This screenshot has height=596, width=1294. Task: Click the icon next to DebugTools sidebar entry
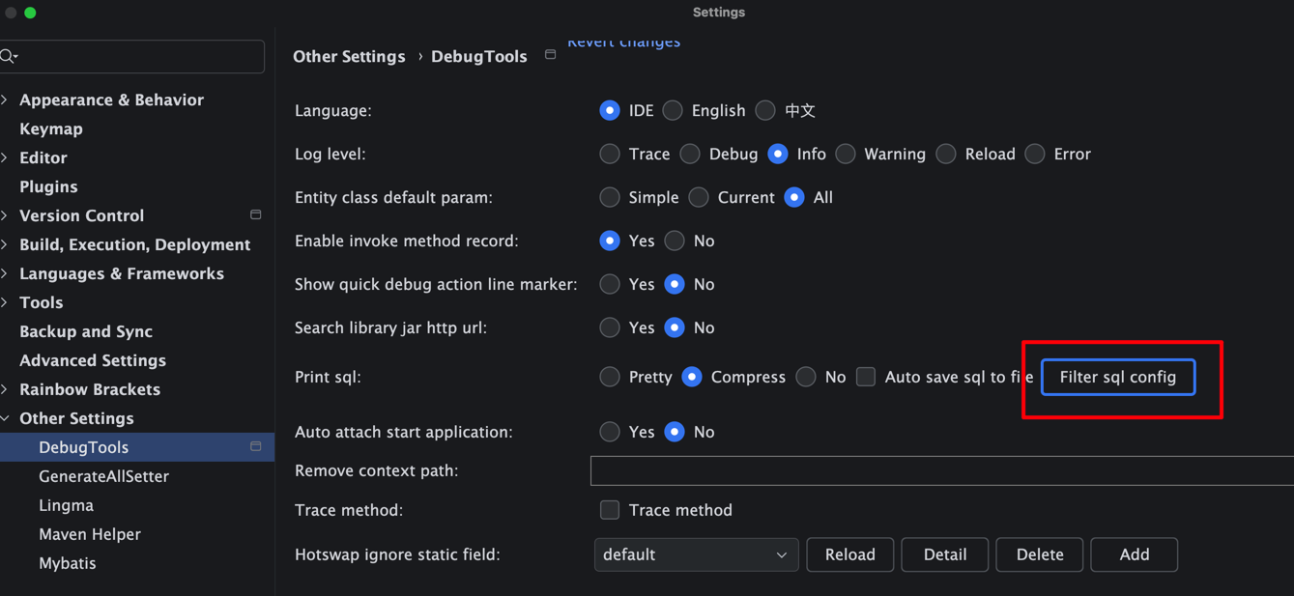pyautogui.click(x=256, y=446)
